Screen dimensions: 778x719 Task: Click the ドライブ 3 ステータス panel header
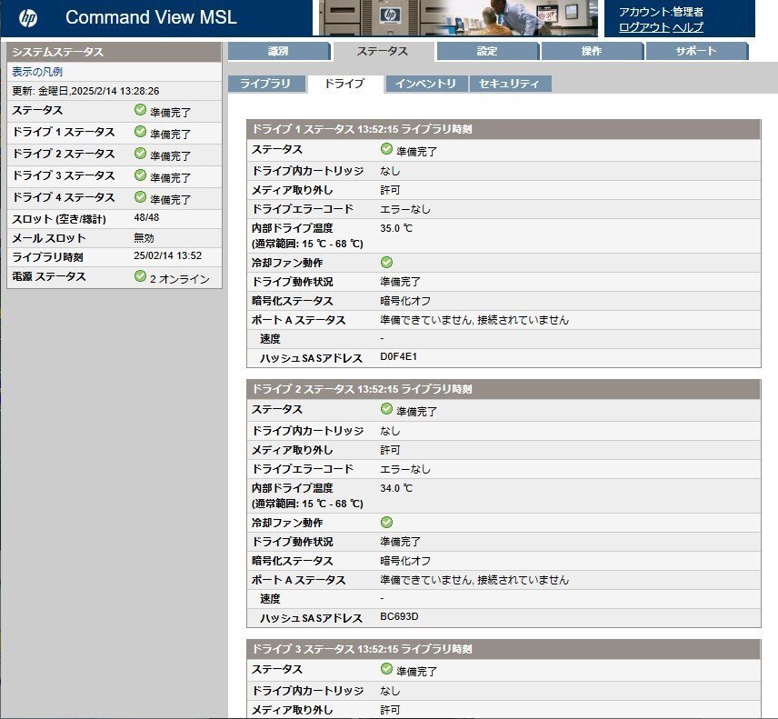[504, 649]
